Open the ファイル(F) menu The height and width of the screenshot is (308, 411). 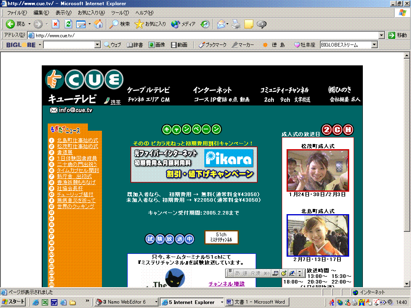click(17, 12)
